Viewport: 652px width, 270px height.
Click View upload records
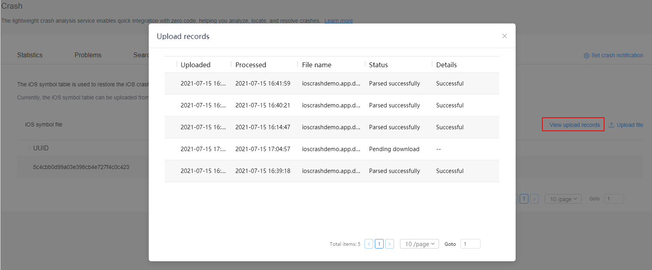[574, 125]
